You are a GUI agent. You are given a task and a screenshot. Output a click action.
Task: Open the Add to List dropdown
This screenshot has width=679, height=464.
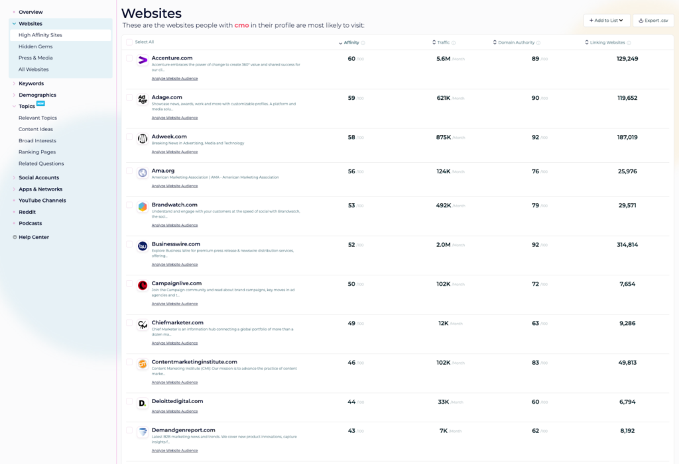click(607, 21)
